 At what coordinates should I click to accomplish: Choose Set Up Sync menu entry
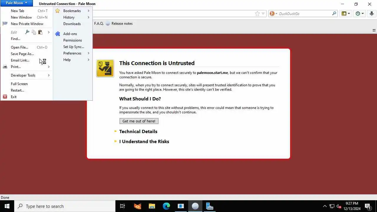pos(72,47)
